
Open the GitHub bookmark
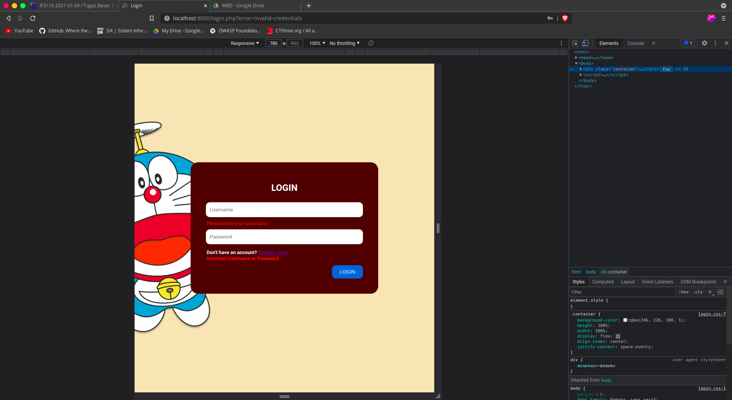pyautogui.click(x=66, y=31)
